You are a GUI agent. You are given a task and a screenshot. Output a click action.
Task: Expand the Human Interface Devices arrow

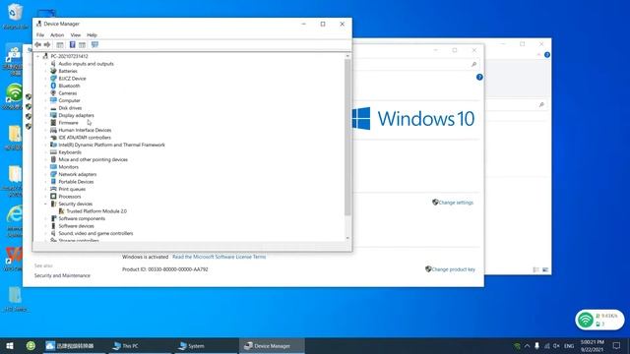click(45, 130)
